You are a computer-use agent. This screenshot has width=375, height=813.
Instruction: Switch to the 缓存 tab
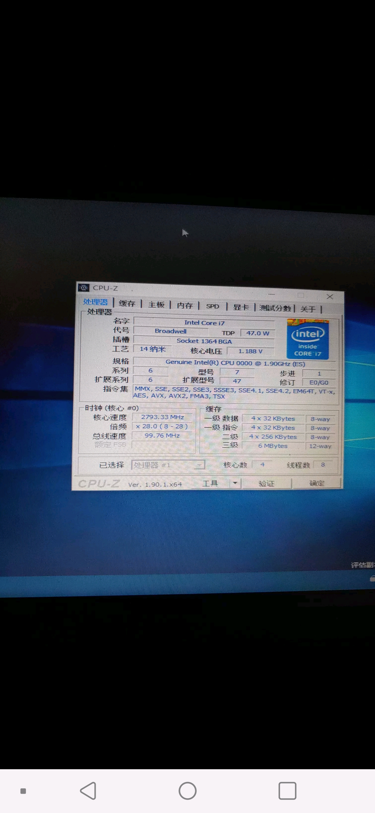127,304
